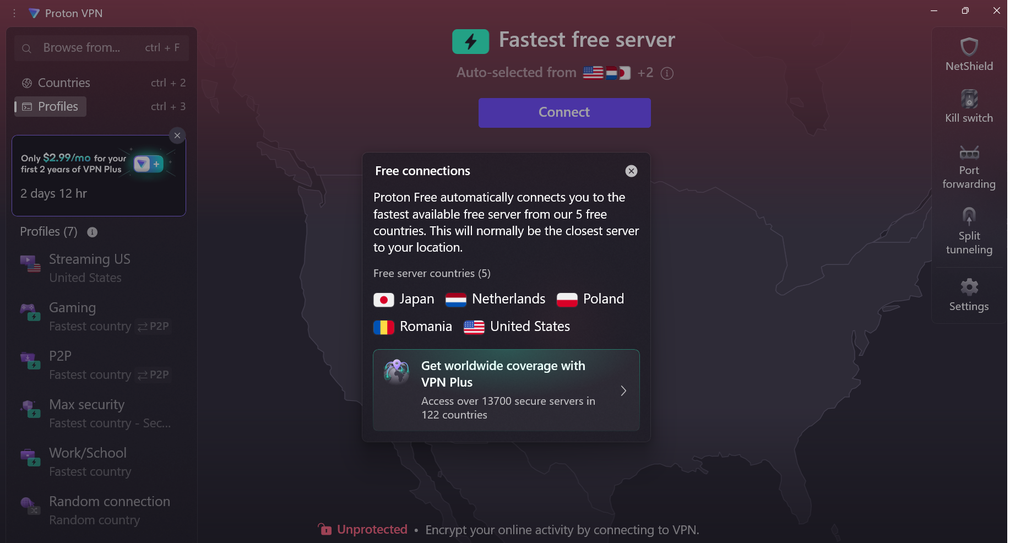
Task: Dismiss the VPN Plus offer banner
Action: [177, 135]
